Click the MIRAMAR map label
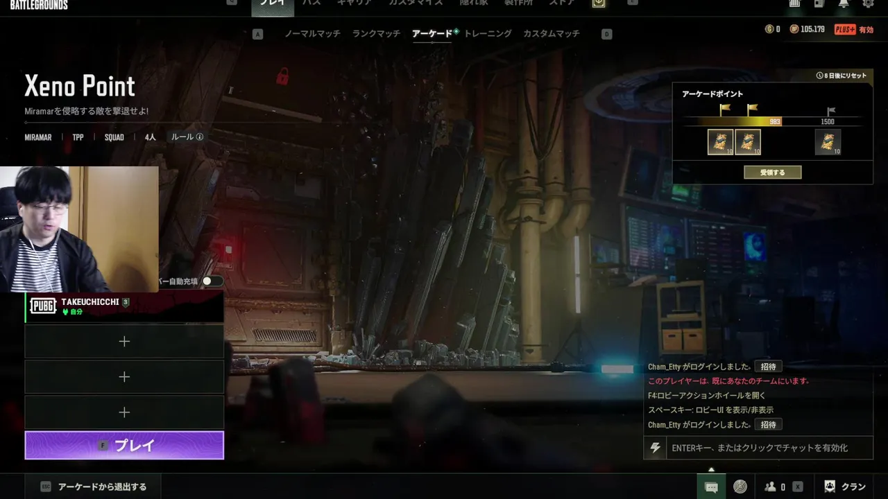The width and height of the screenshot is (888, 499). 38,137
